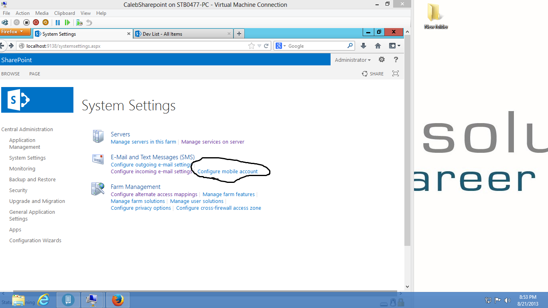This screenshot has width=548, height=308.
Task: Open Apps in the left navigation
Action: coord(15,230)
